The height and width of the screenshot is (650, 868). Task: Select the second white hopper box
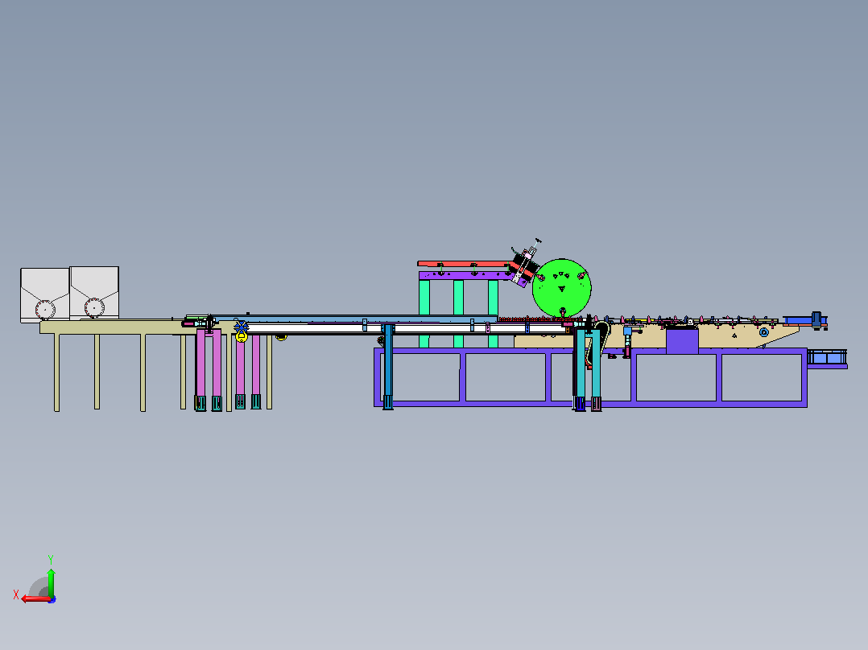pos(94,293)
